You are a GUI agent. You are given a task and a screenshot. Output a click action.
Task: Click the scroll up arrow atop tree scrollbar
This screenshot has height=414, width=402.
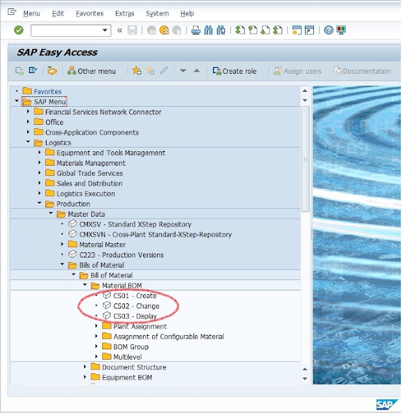[305, 91]
